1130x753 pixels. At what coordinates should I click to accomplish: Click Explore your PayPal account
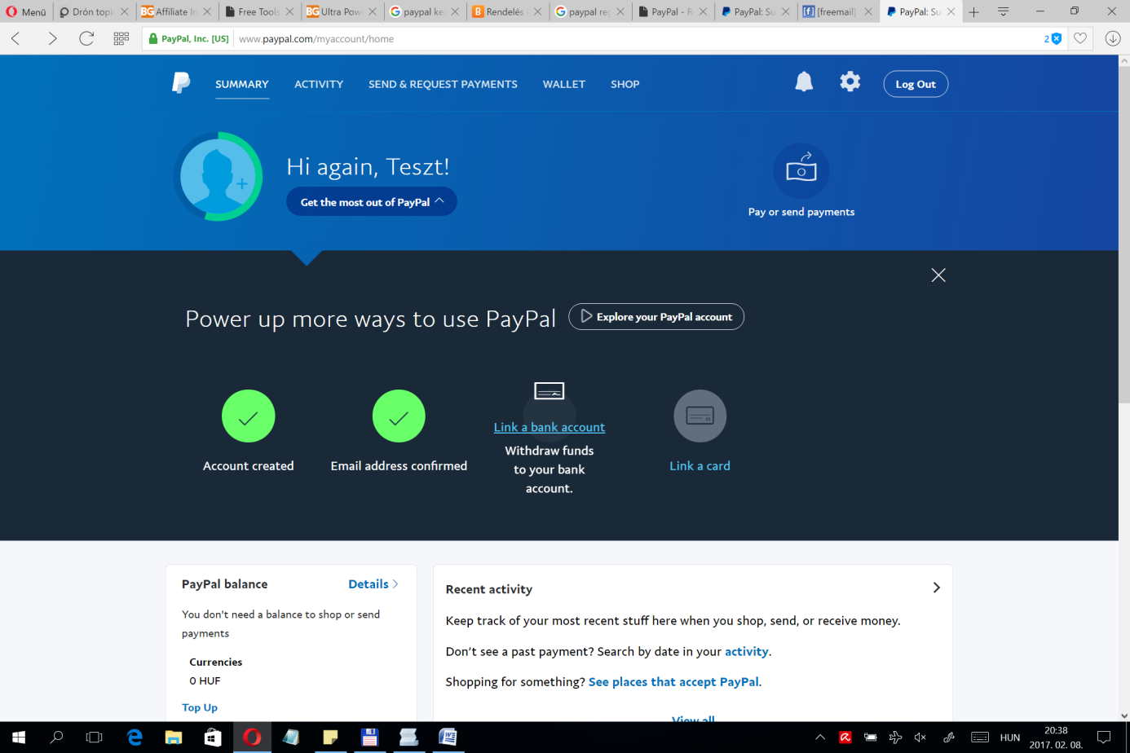point(656,317)
